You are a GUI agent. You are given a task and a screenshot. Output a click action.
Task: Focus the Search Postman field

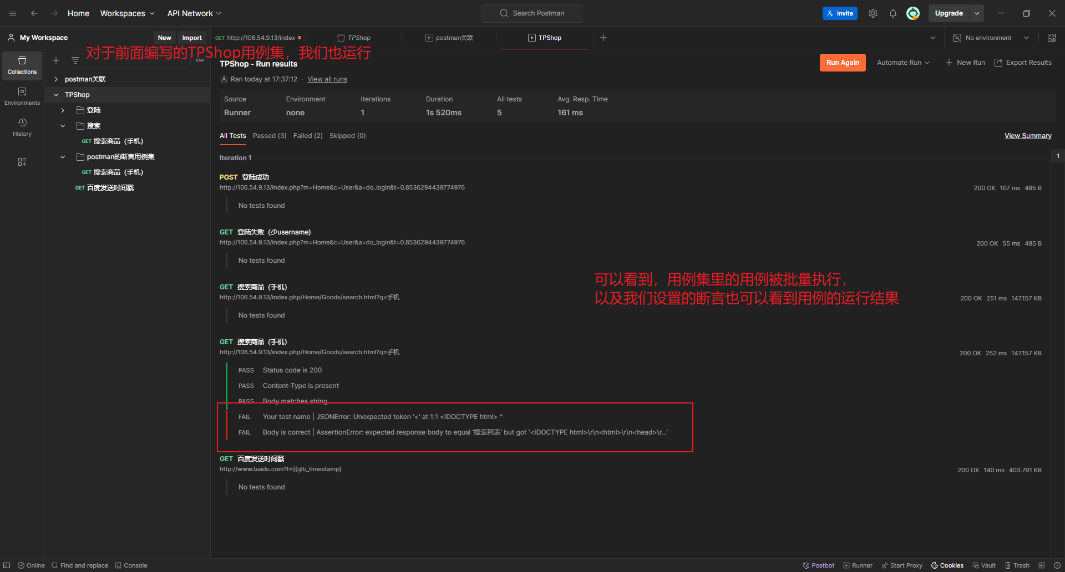coord(532,13)
